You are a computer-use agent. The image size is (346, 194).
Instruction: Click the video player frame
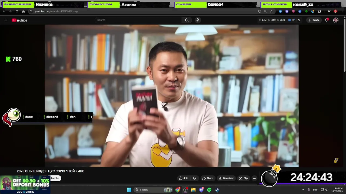172,96
